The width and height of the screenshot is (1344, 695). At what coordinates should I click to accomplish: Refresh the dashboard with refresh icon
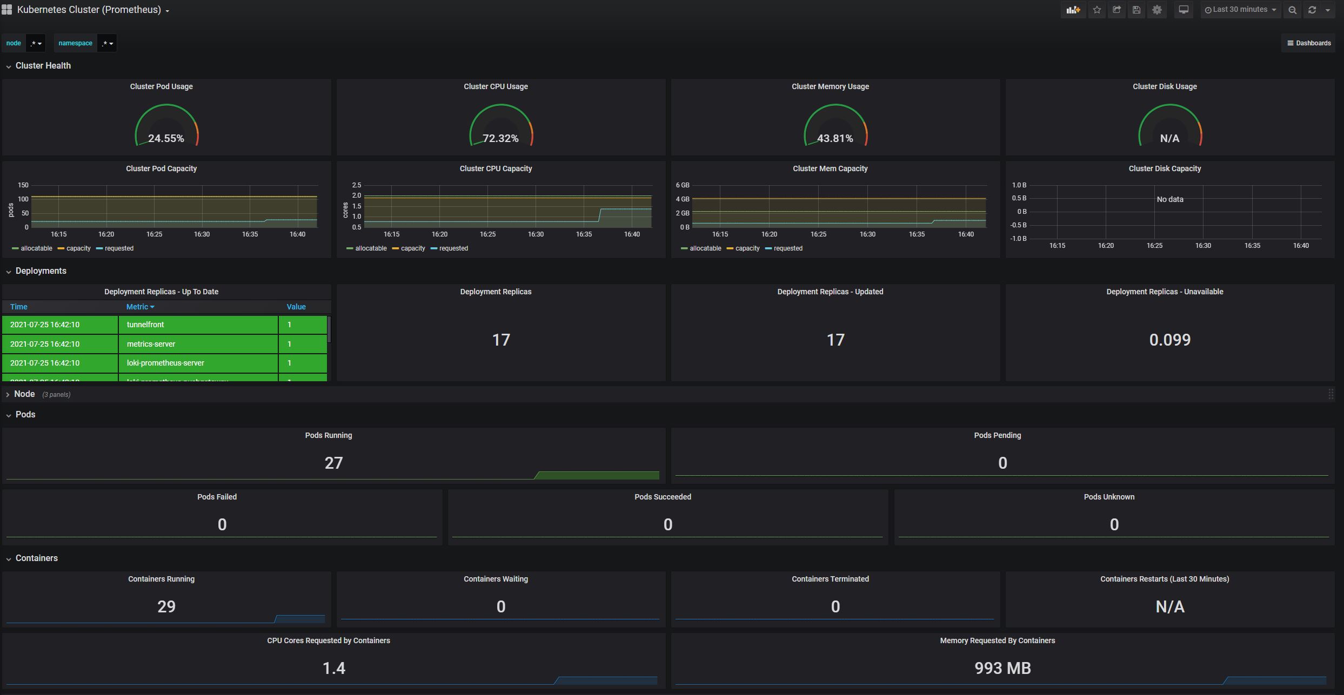pyautogui.click(x=1312, y=9)
